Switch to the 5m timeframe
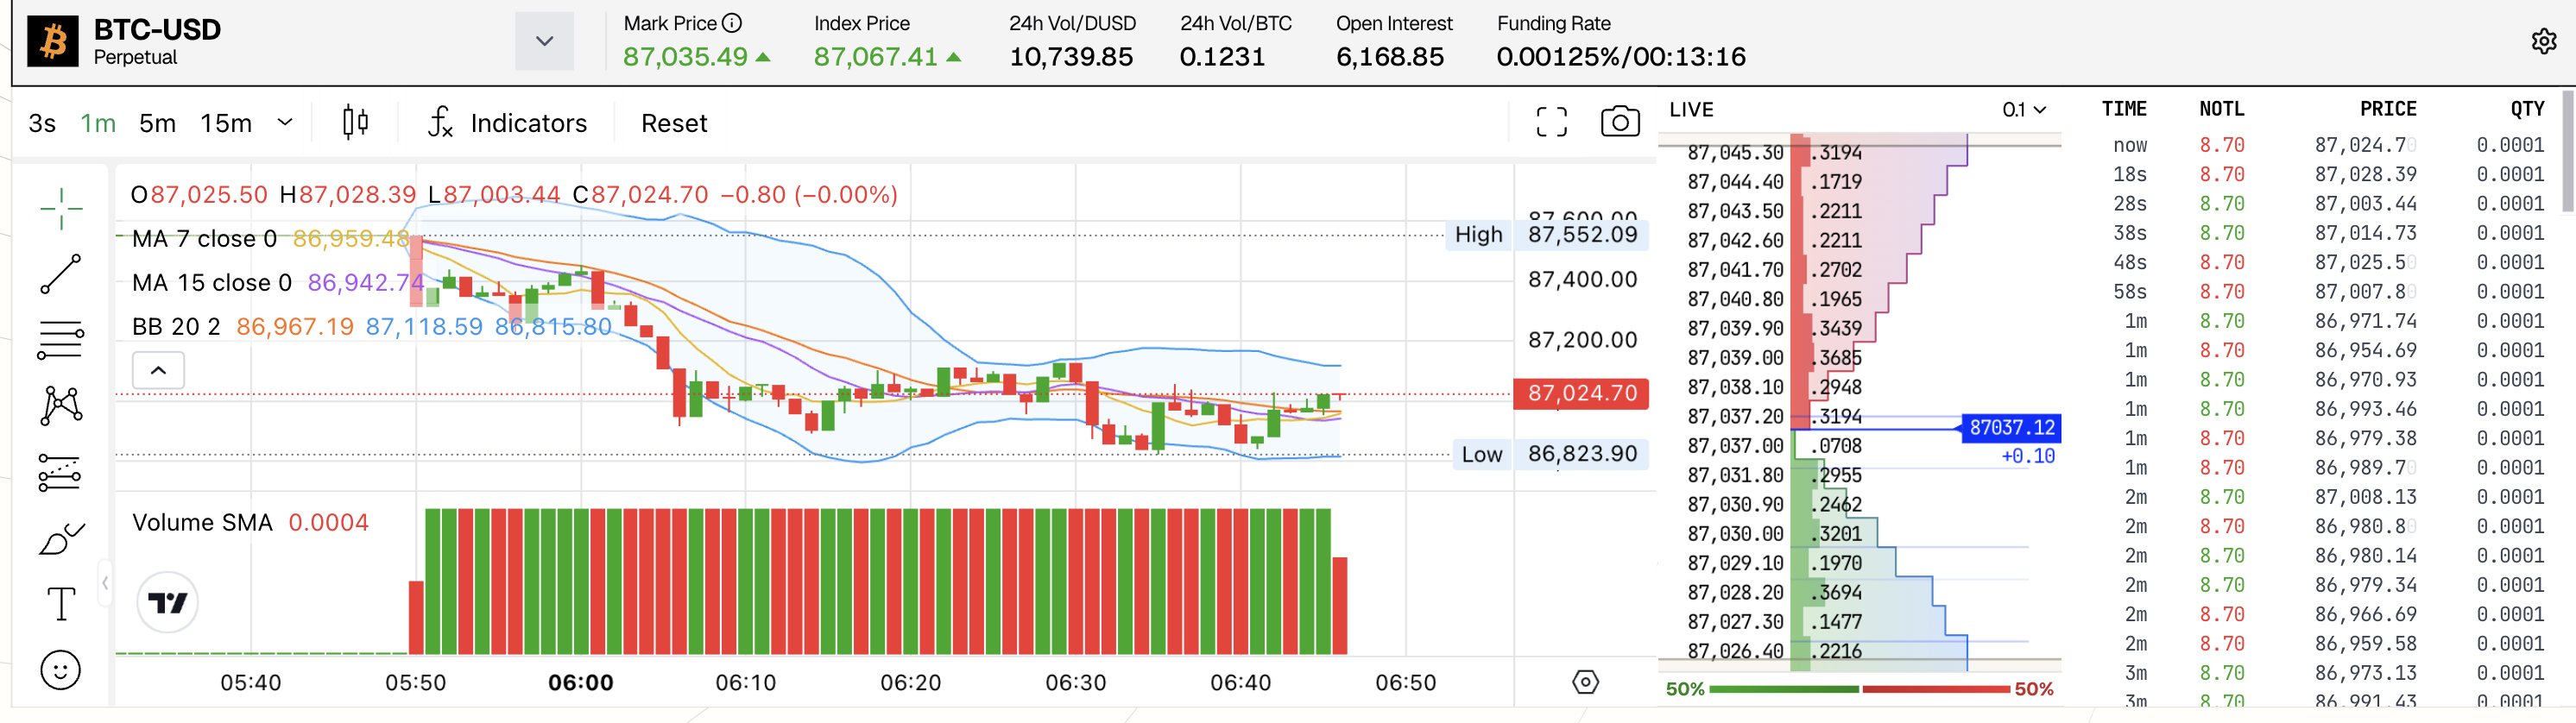Image resolution: width=2576 pixels, height=723 pixels. [157, 123]
